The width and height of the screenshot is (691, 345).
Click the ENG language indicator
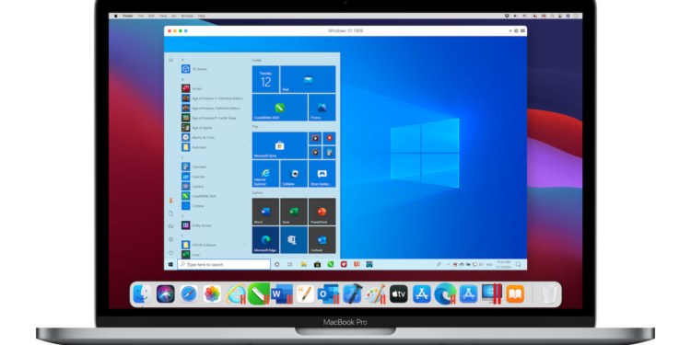pyautogui.click(x=489, y=264)
